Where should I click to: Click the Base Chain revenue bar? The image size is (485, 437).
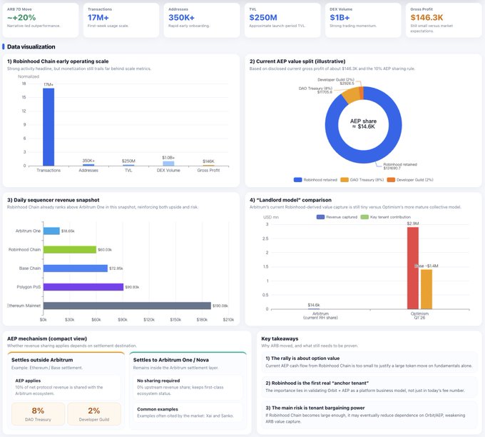tap(76, 268)
